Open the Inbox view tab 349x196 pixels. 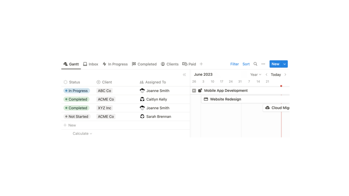[x=91, y=64]
